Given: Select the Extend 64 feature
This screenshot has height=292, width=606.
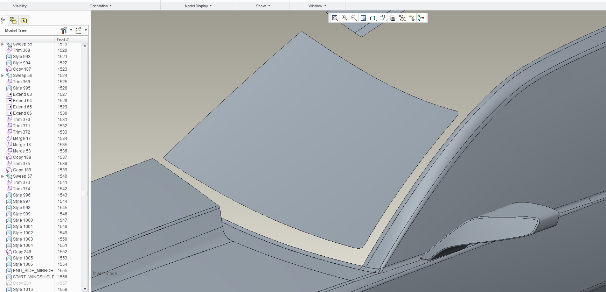Looking at the screenshot, I should tap(22, 101).
